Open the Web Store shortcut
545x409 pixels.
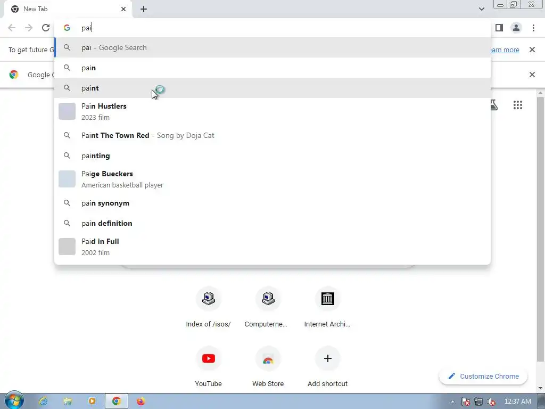(x=268, y=367)
